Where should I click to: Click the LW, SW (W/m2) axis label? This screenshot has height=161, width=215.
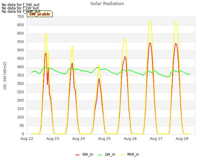(x=5, y=75)
